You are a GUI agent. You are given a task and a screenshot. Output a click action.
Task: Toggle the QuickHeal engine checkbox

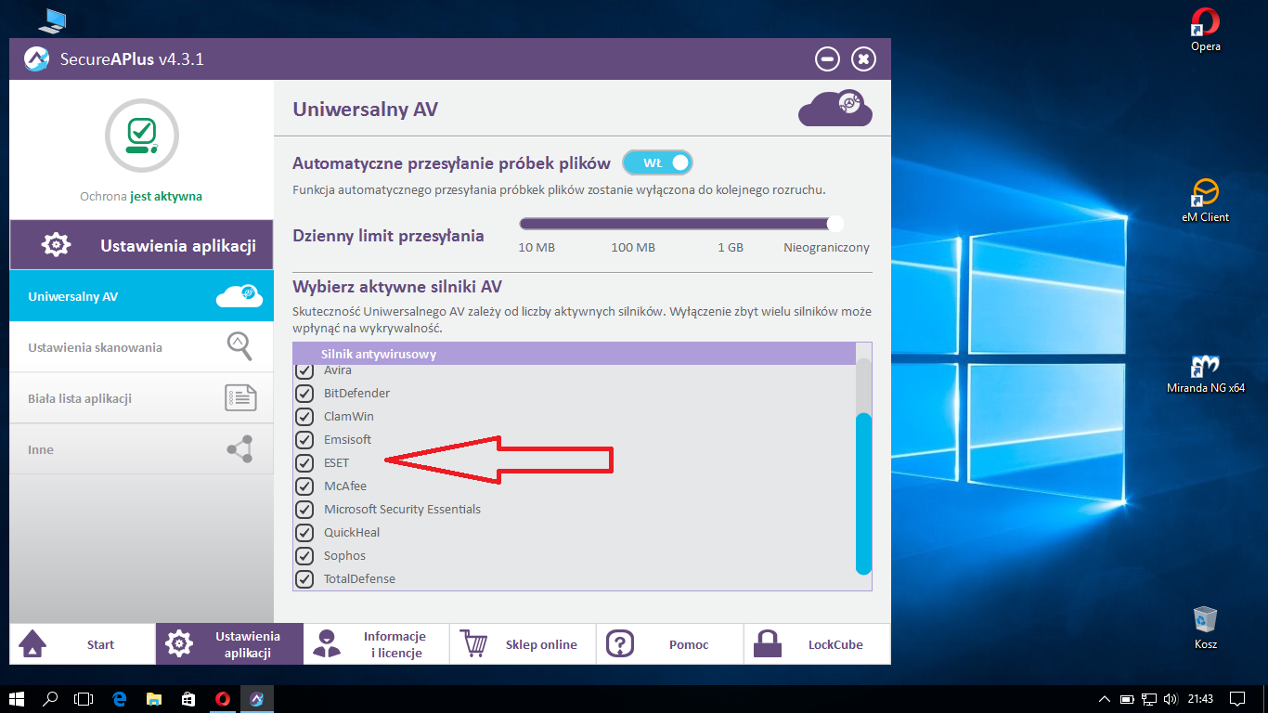click(x=304, y=533)
